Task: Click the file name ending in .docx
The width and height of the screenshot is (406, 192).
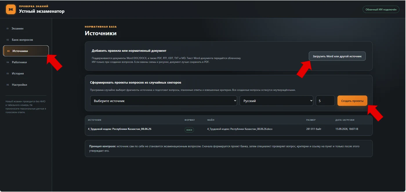Action: pos(240,129)
